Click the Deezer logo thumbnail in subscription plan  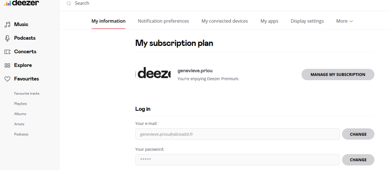[153, 73]
